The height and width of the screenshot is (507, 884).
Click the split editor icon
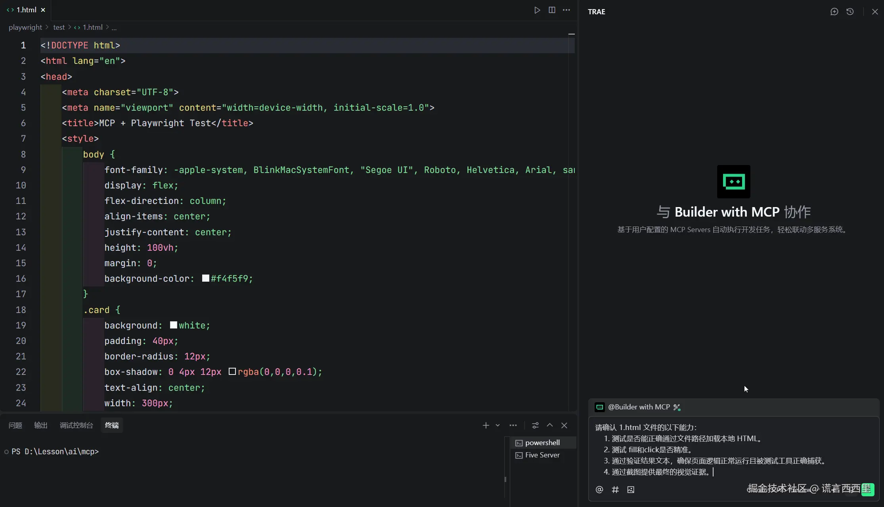(552, 10)
